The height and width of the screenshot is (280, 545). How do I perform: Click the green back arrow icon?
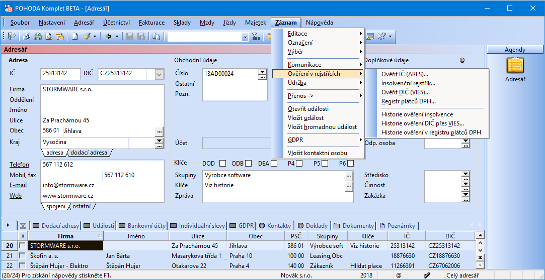pos(108,37)
